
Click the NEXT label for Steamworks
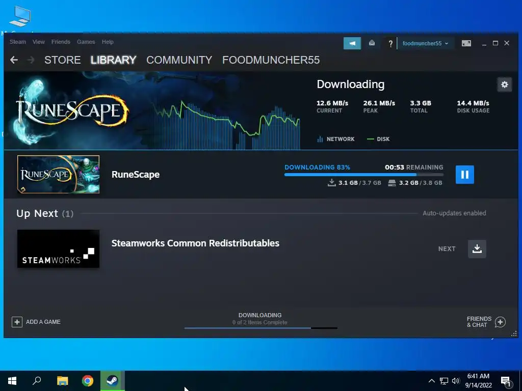pyautogui.click(x=447, y=248)
